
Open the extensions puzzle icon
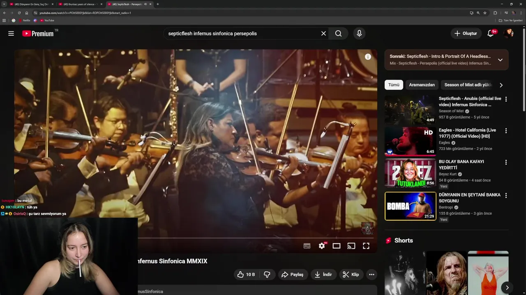[495, 13]
